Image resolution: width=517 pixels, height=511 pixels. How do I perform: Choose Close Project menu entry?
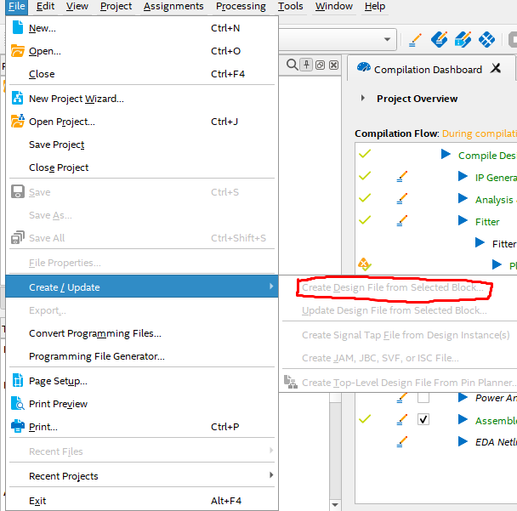pos(142,167)
